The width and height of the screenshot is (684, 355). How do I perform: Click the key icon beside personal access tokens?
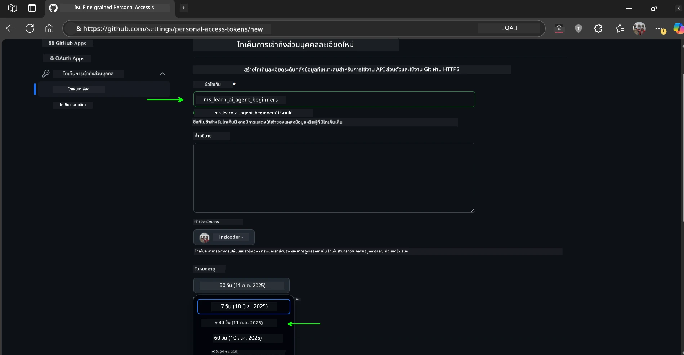pyautogui.click(x=46, y=73)
